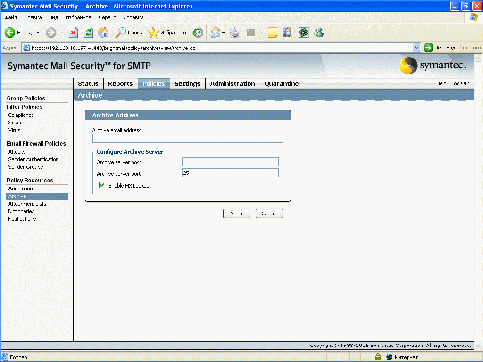Image resolution: width=483 pixels, height=362 pixels.
Task: Select Archive in the sidebar
Action: 37,196
